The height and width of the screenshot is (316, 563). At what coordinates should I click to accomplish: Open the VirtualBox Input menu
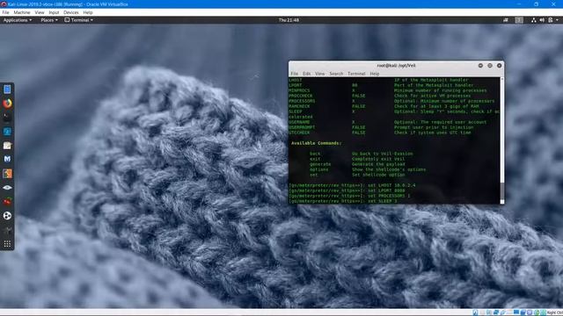pos(54,12)
